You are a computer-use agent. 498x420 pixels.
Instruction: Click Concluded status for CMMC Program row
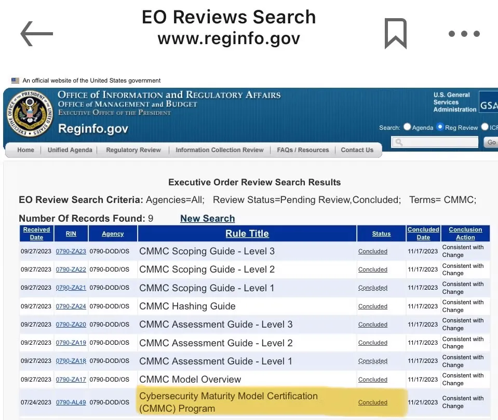pos(372,402)
